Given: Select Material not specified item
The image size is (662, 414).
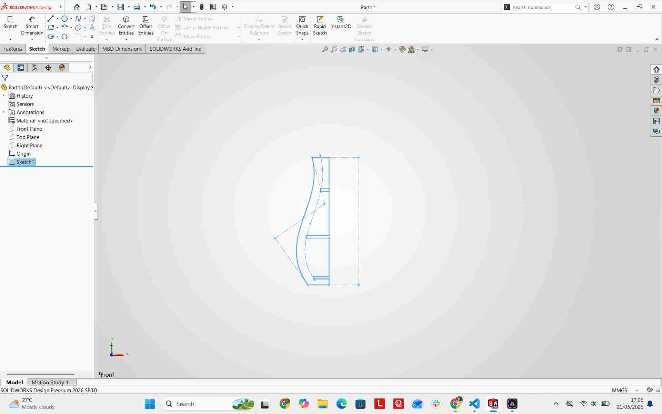Looking at the screenshot, I should pyautogui.click(x=41, y=121).
